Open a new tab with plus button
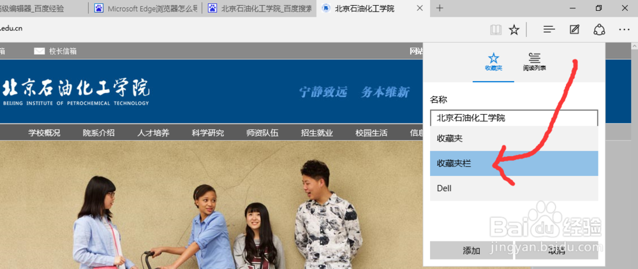 click(440, 8)
